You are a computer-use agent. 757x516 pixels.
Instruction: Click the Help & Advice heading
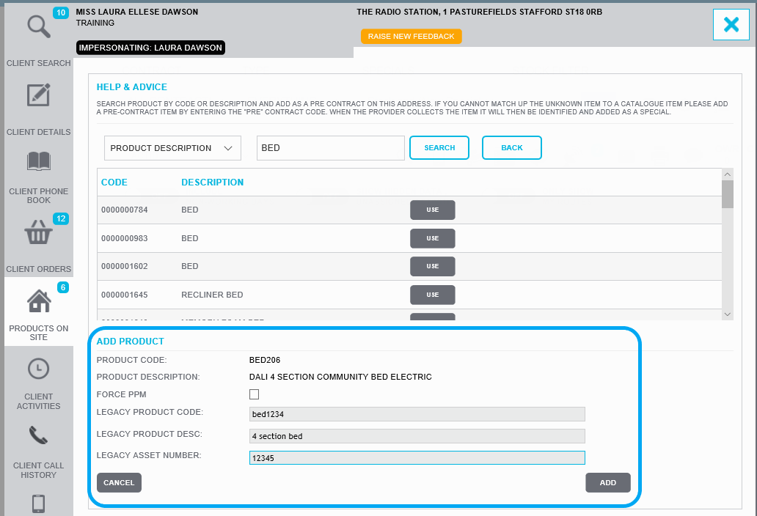point(132,86)
